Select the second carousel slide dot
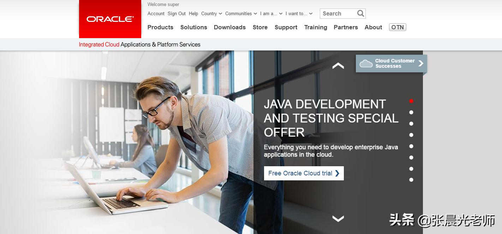The width and height of the screenshot is (502, 234). 411,112
